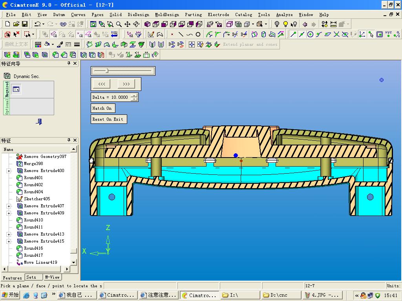Step section backward with <<< button
This screenshot has height=301, width=402.
click(x=102, y=84)
